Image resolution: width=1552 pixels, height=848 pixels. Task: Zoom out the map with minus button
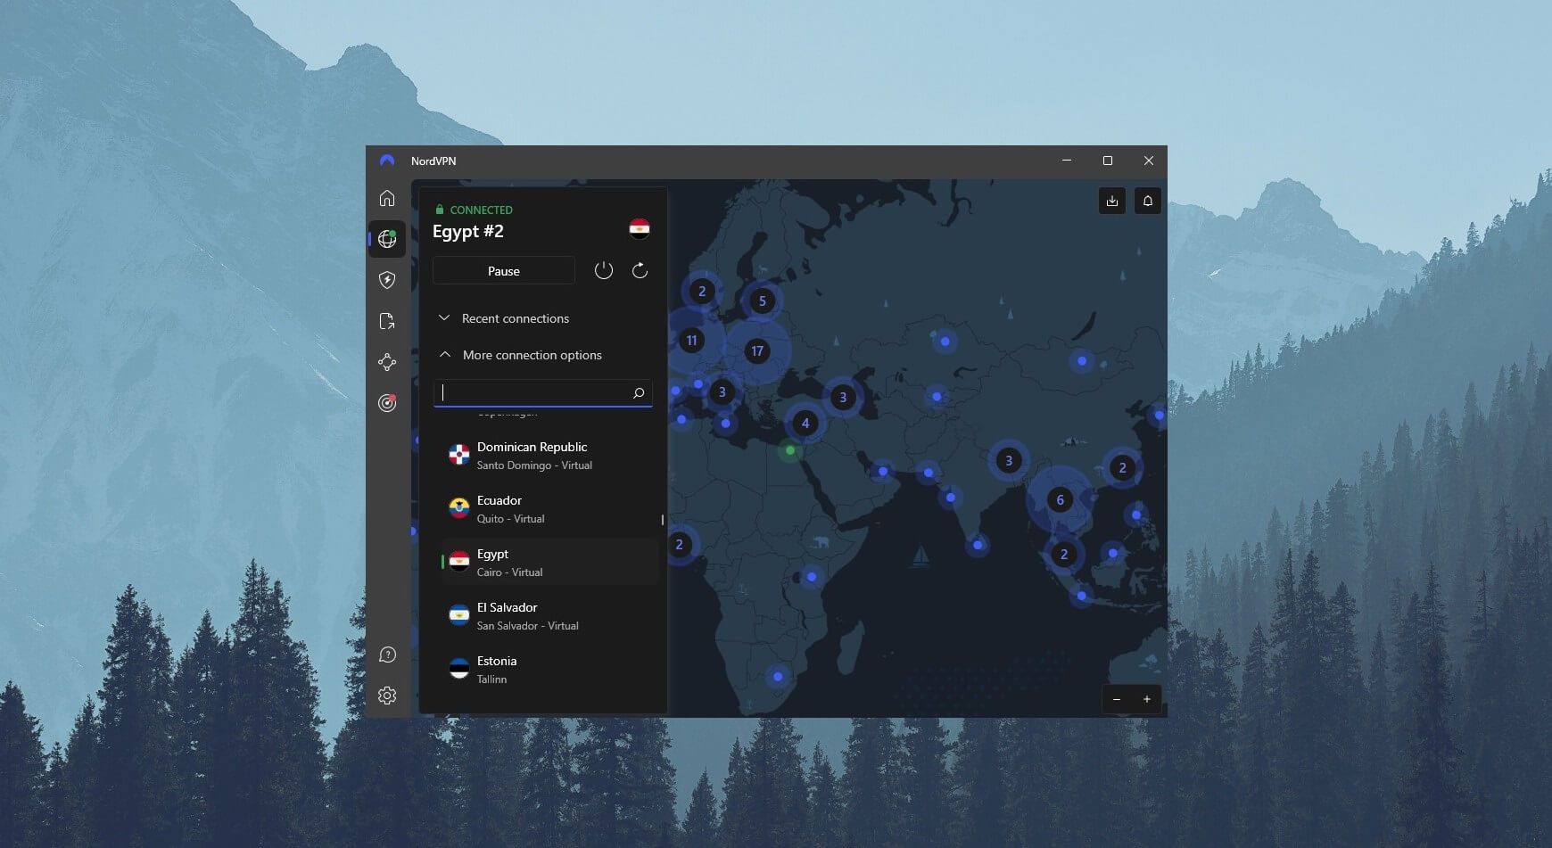click(x=1117, y=699)
